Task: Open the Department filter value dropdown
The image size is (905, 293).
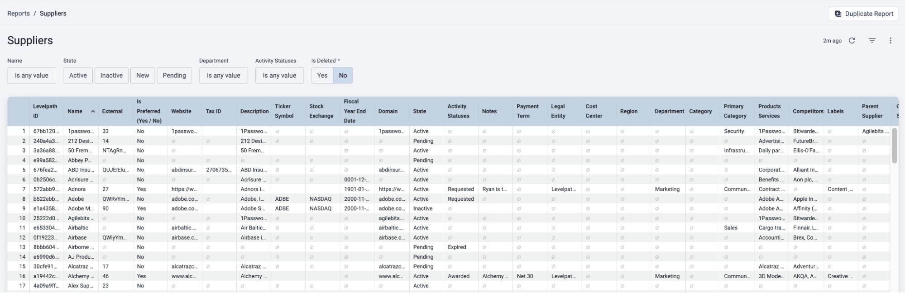Action: tap(223, 76)
